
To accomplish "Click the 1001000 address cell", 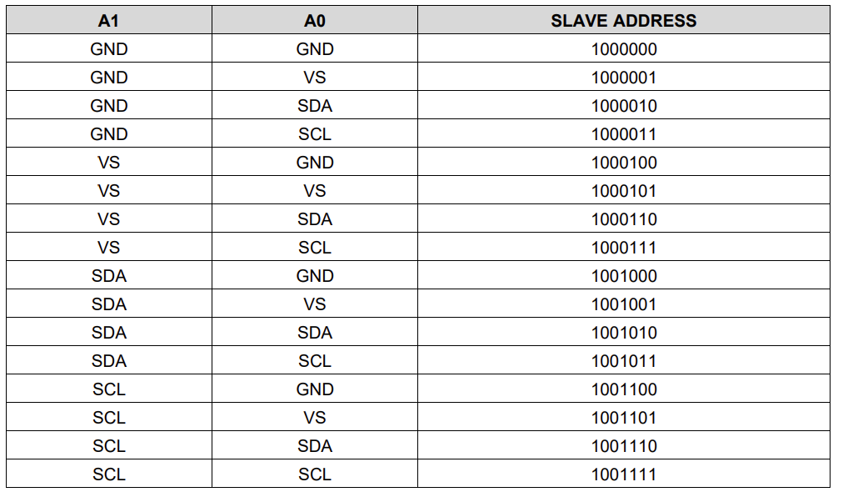I will pyautogui.click(x=624, y=276).
